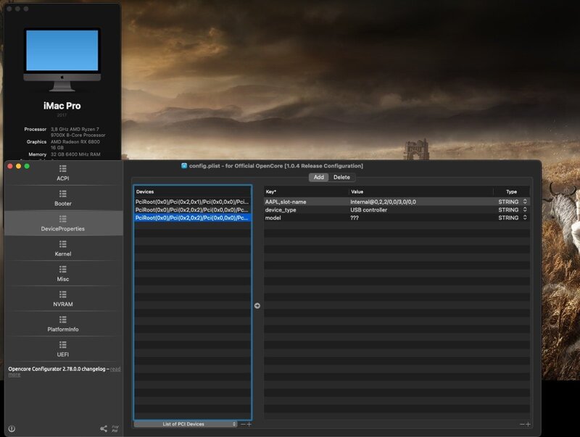Select the Kernel sidebar section
Image resolution: width=580 pixels, height=437 pixels.
click(x=63, y=249)
